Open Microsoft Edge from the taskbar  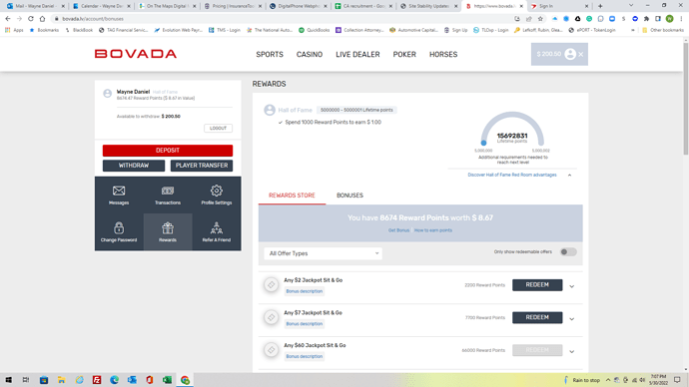pyautogui.click(x=114, y=380)
